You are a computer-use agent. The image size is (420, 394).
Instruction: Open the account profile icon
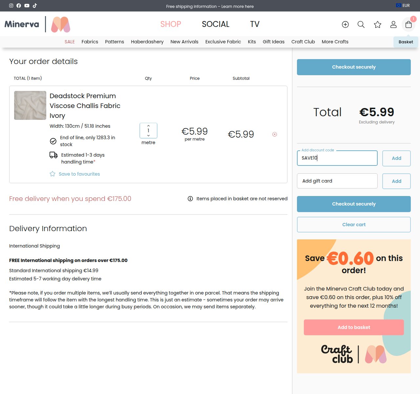click(x=393, y=25)
